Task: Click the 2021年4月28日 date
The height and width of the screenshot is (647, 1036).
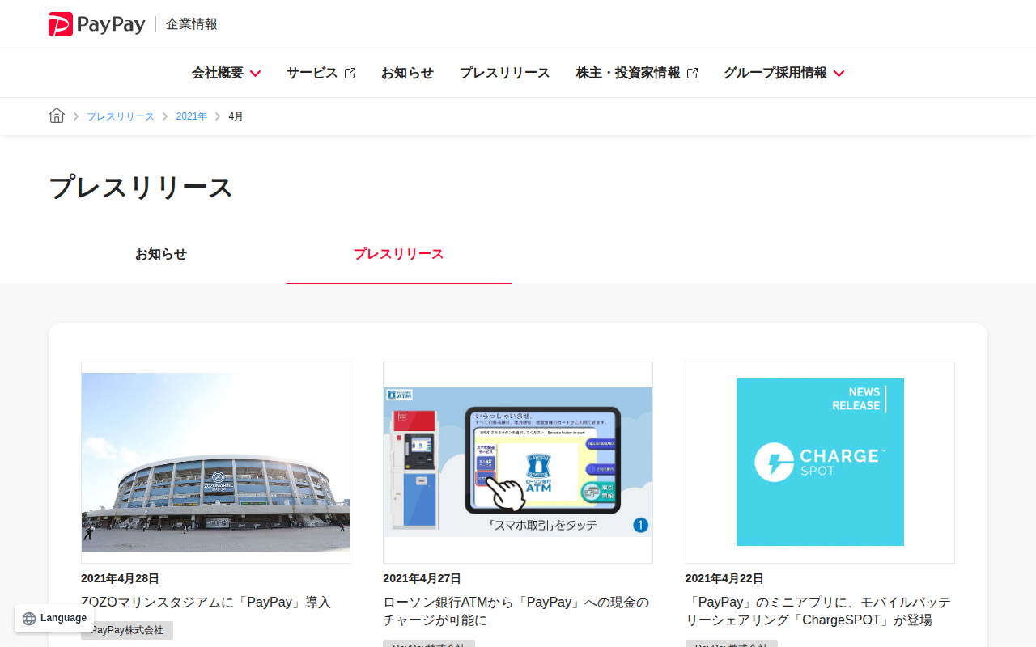Action: tap(120, 579)
